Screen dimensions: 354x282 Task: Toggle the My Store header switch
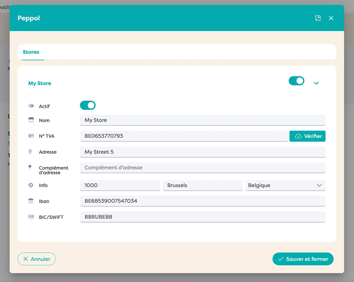pyautogui.click(x=296, y=81)
